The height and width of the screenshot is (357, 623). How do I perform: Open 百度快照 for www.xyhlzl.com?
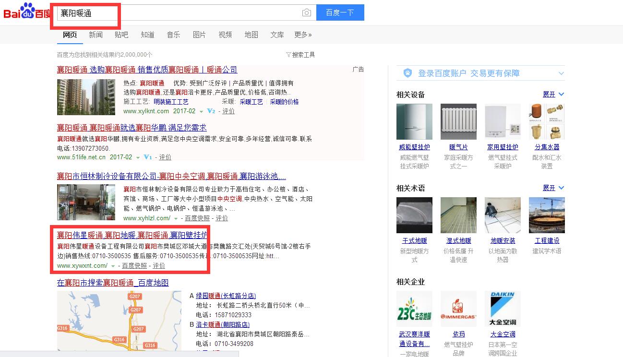click(197, 218)
